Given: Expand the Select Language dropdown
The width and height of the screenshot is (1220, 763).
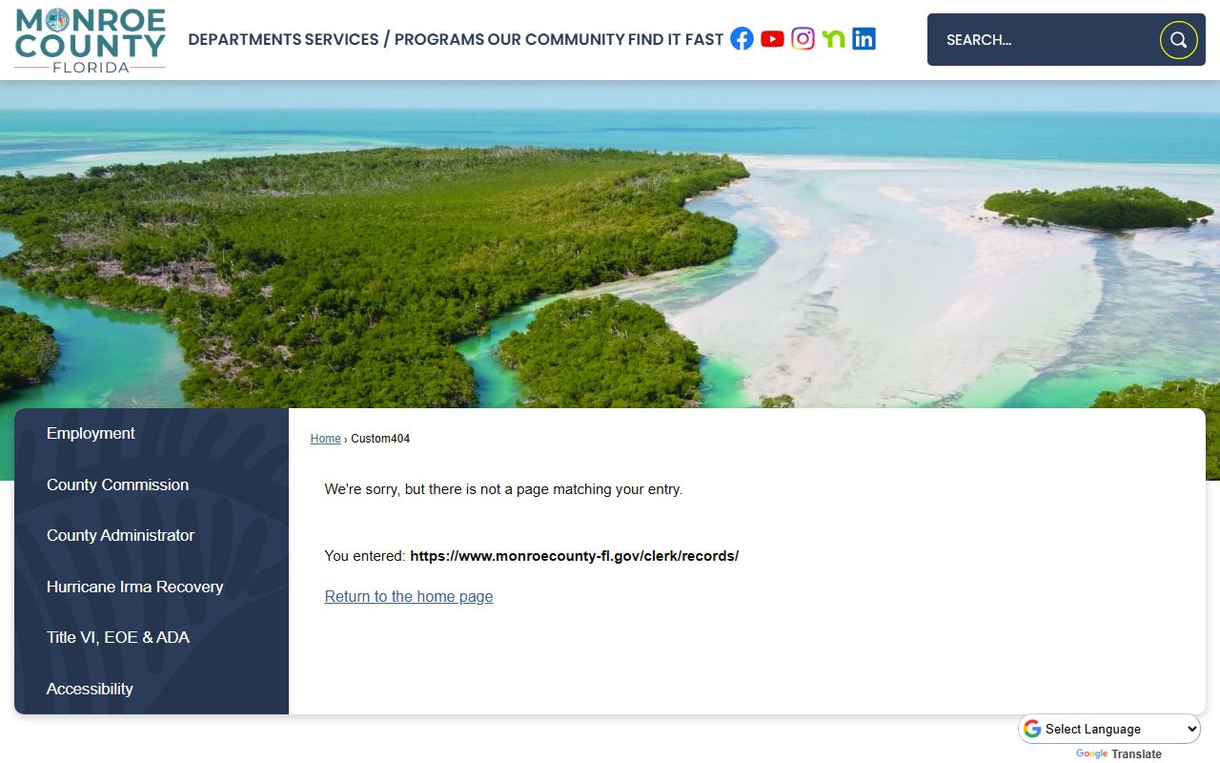Looking at the screenshot, I should (1109, 729).
